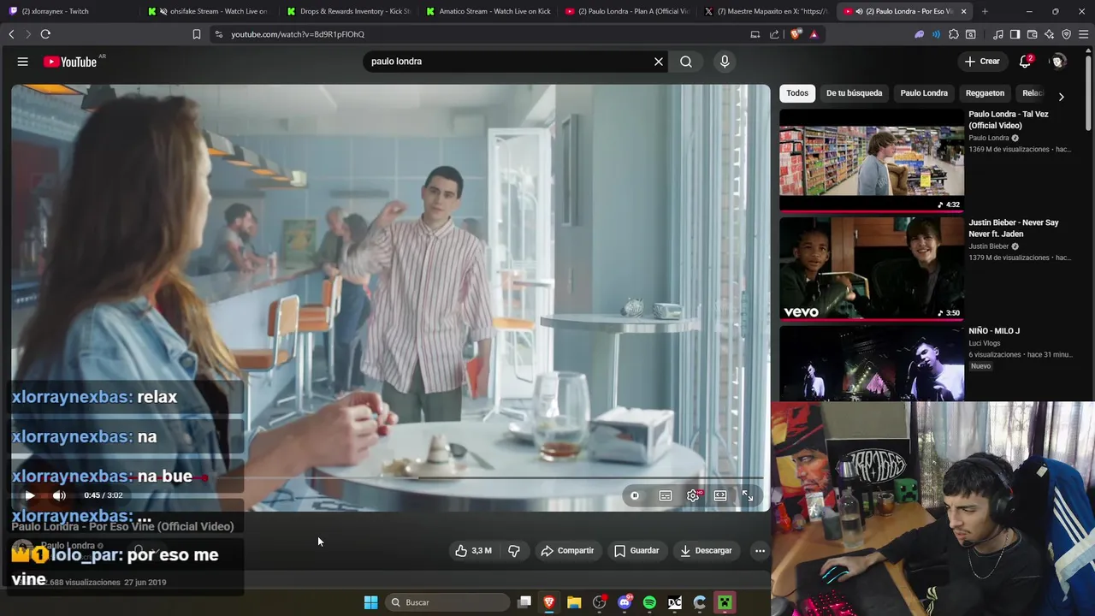1095x616 pixels.
Task: Toggle the Brave sidebar panel icon
Action: coord(1015,34)
